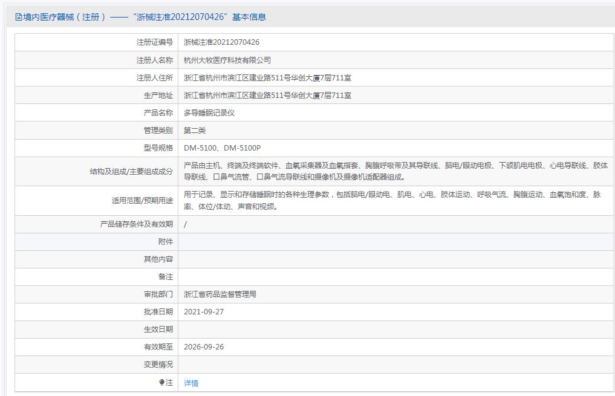
Task: Click the 注册人住所 address value
Action: click(267, 77)
